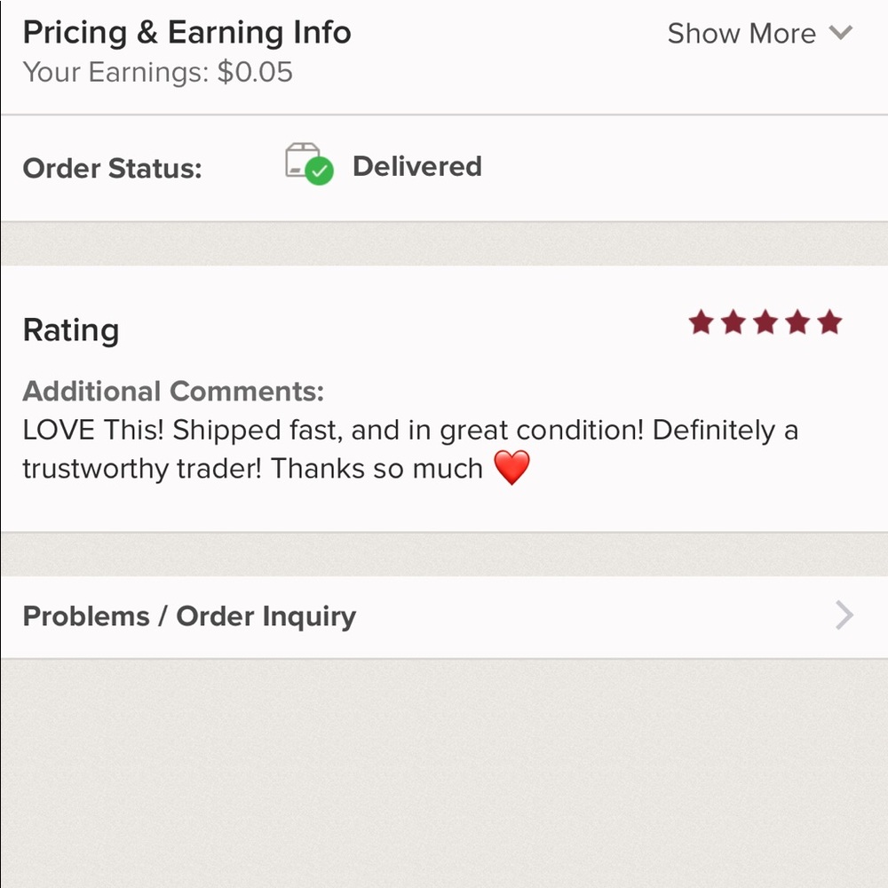888x888 pixels.
Task: Click the Show More text
Action: (741, 34)
